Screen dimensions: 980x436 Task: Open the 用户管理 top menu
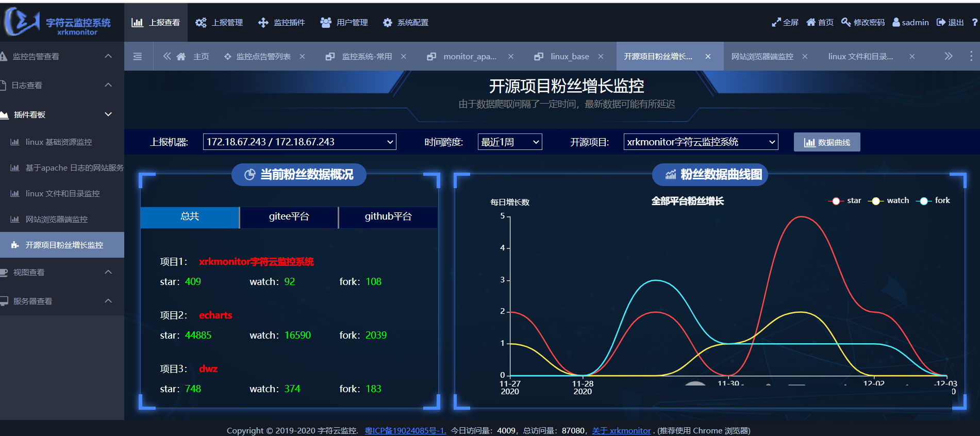pyautogui.click(x=344, y=23)
